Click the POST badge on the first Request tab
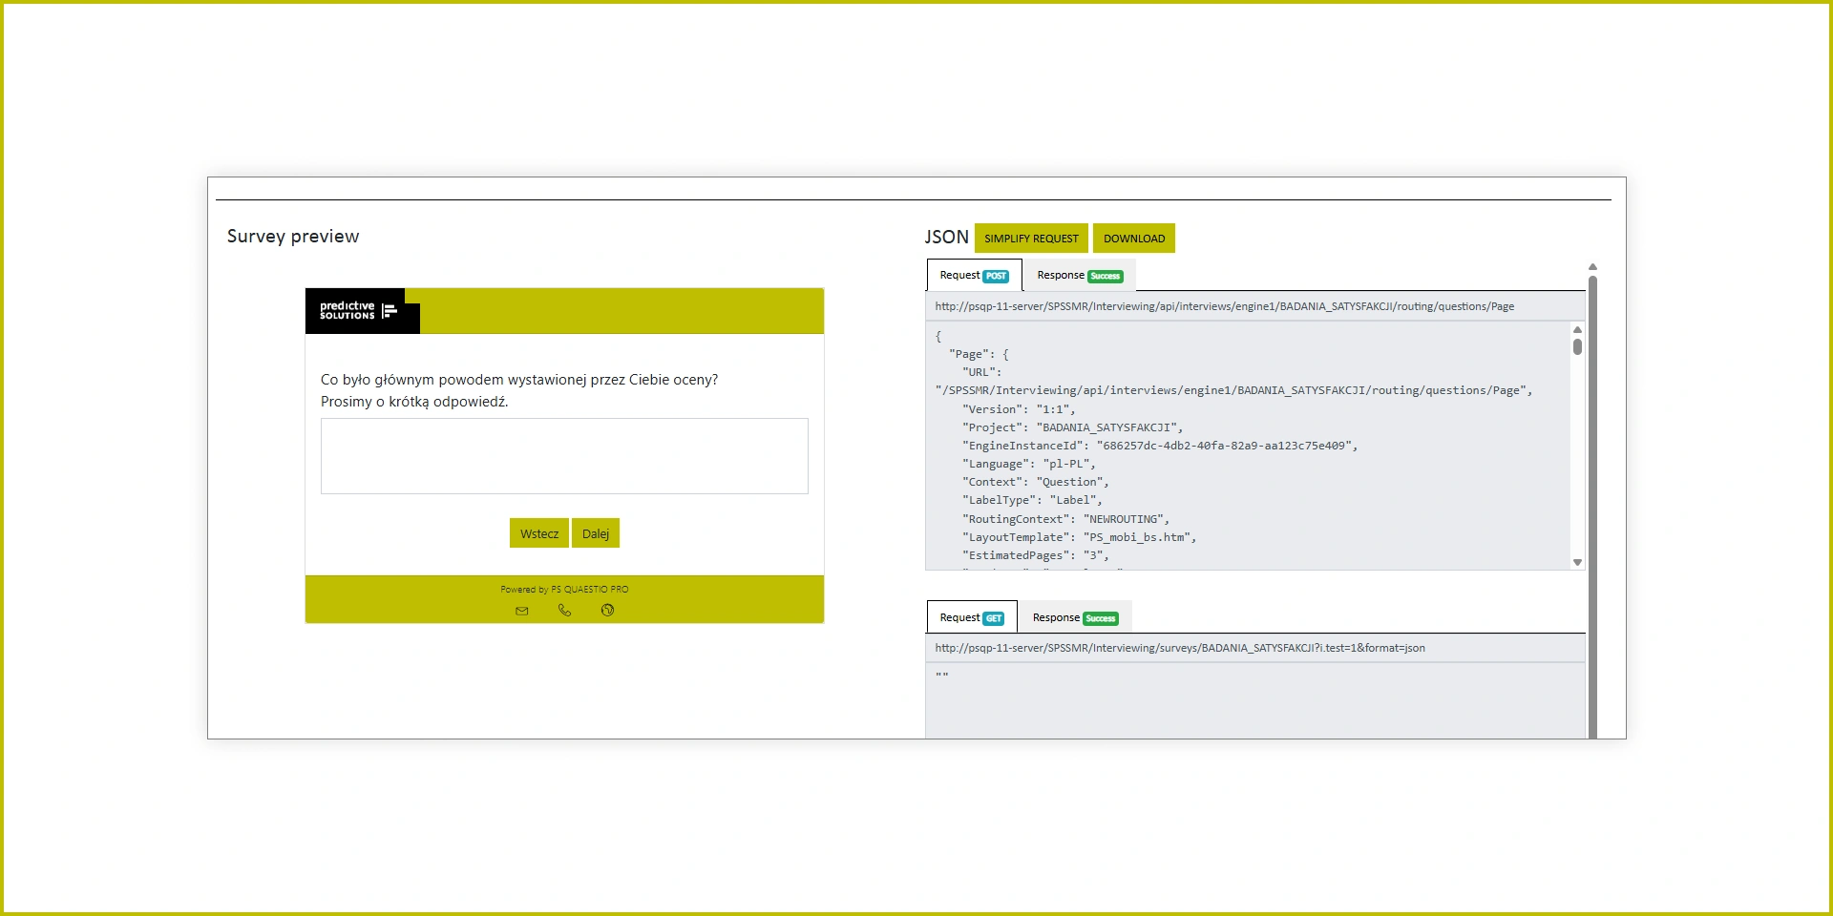This screenshot has height=916, width=1833. click(x=996, y=276)
